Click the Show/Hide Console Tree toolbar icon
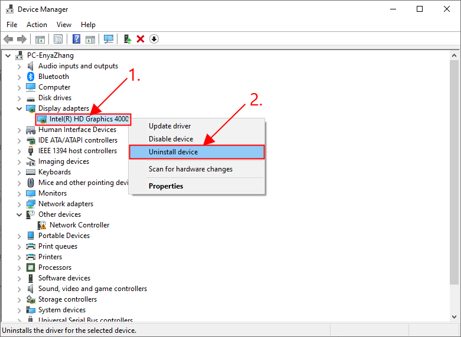The image size is (461, 337). pyautogui.click(x=40, y=39)
